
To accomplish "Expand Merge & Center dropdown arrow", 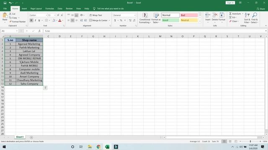I will coord(109,20).
